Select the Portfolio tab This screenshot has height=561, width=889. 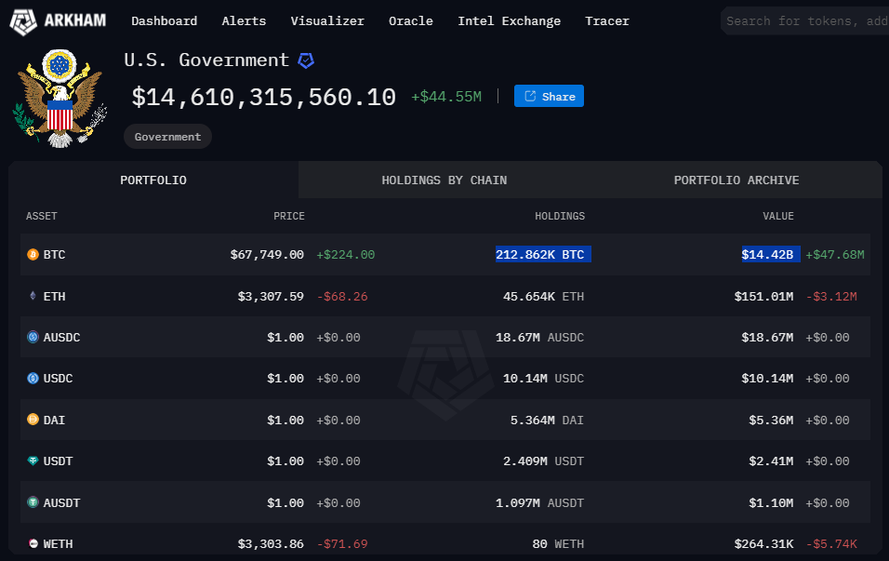coord(153,180)
